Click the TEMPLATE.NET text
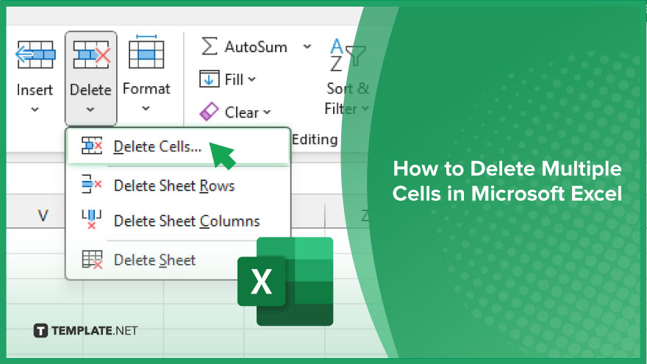 95,331
